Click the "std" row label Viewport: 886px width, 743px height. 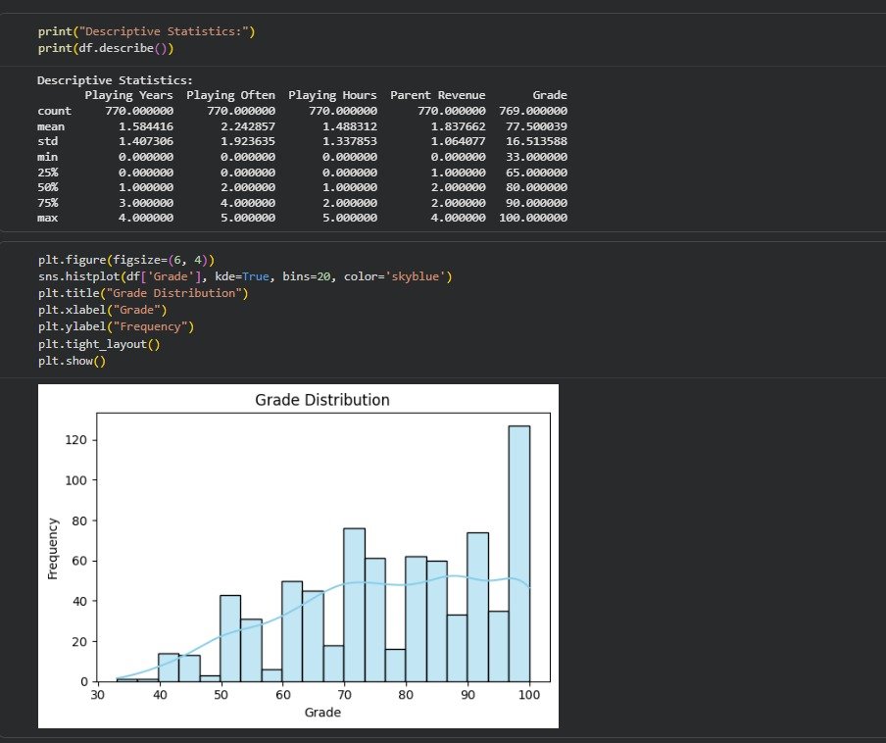point(47,141)
